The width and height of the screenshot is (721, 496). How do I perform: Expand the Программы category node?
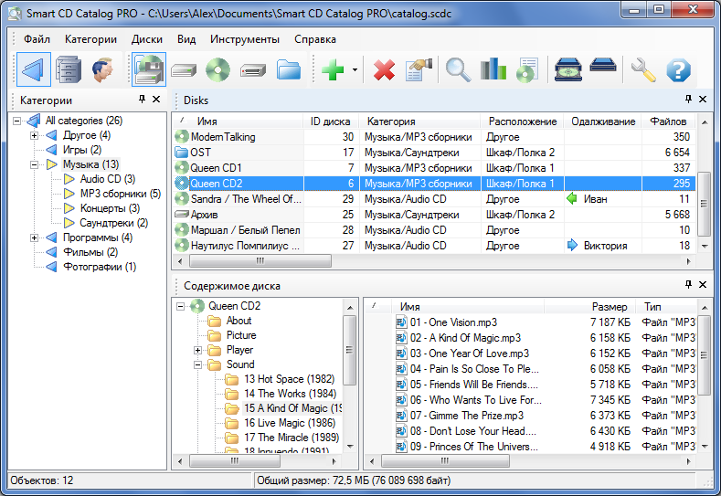point(34,237)
